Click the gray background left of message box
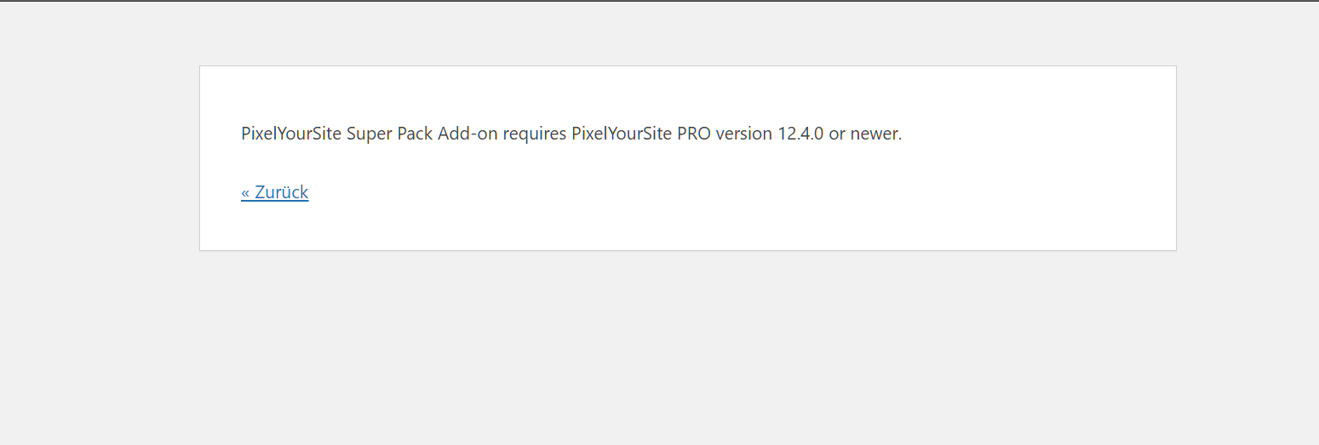The image size is (1319, 445). click(x=98, y=162)
